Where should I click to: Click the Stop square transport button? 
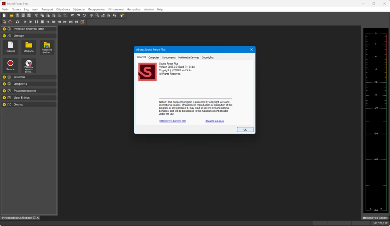point(42,22)
